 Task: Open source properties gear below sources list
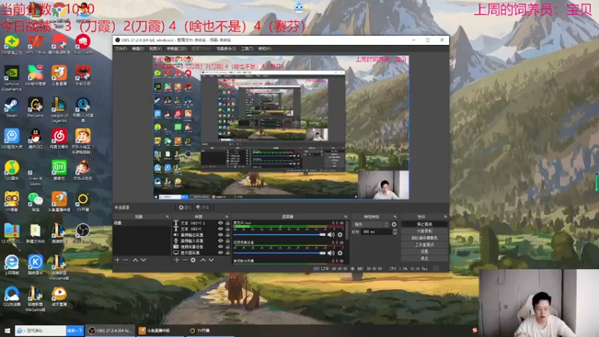193,260
